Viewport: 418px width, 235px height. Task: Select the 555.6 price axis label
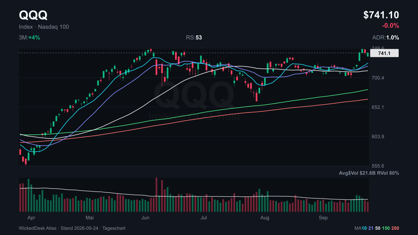(x=378, y=166)
